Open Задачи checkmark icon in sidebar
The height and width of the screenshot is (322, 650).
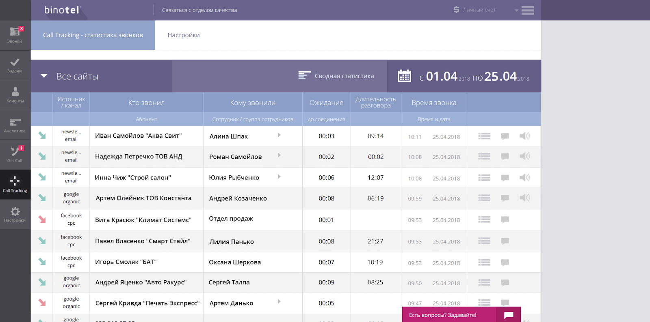pyautogui.click(x=15, y=62)
